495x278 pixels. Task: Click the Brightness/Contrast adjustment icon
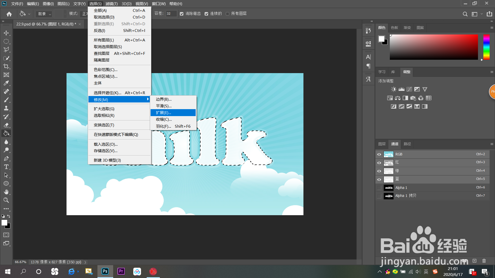(x=393, y=89)
